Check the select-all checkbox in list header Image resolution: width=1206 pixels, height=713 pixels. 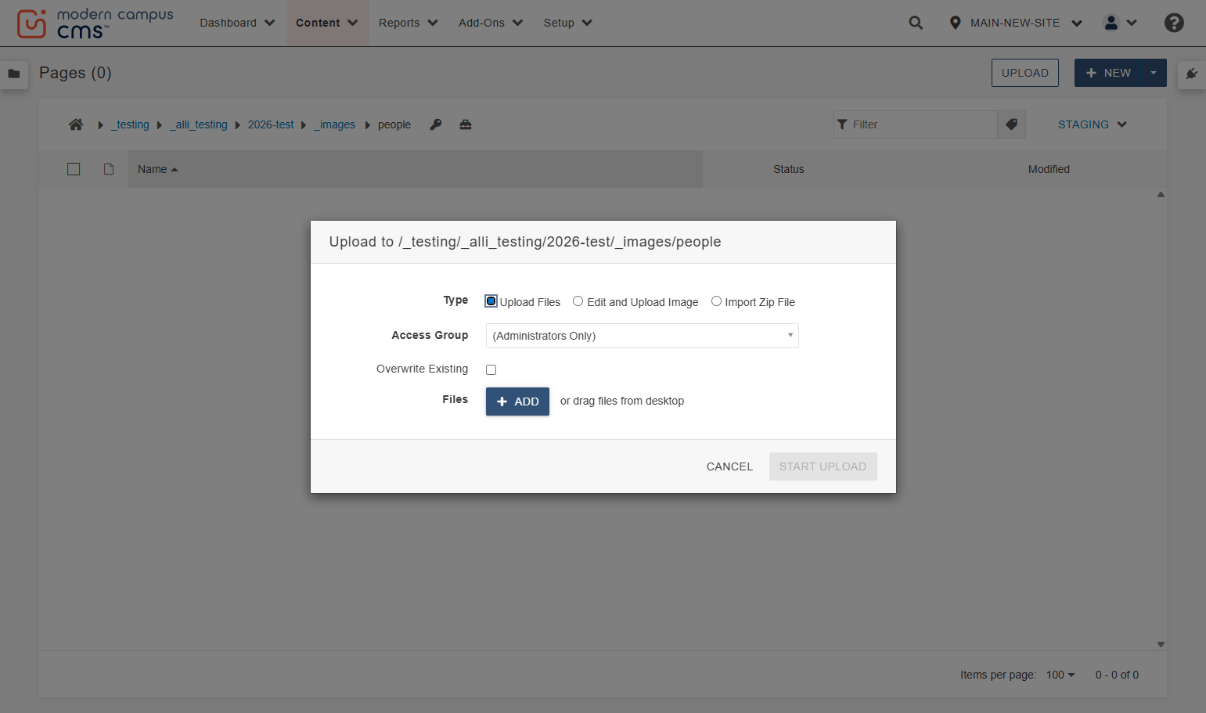(74, 169)
